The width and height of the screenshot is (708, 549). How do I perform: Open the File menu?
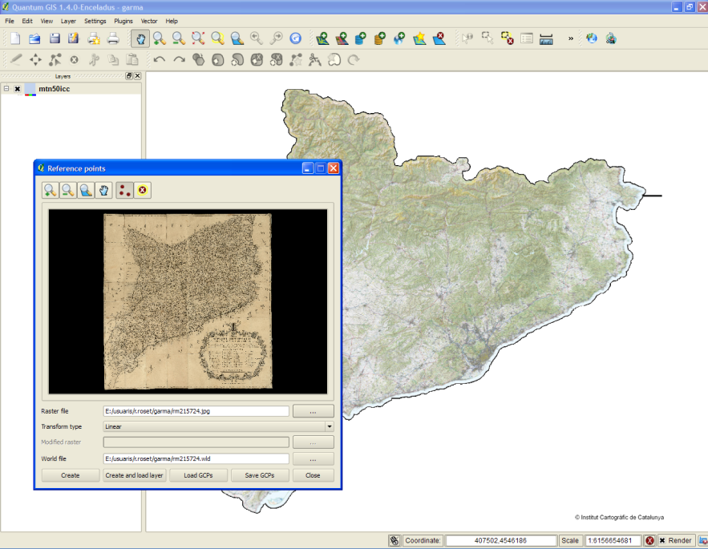[10, 21]
